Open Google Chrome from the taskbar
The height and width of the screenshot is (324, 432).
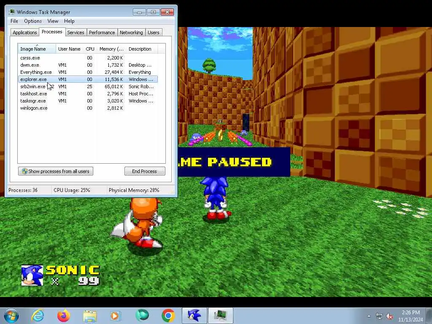tap(168, 316)
